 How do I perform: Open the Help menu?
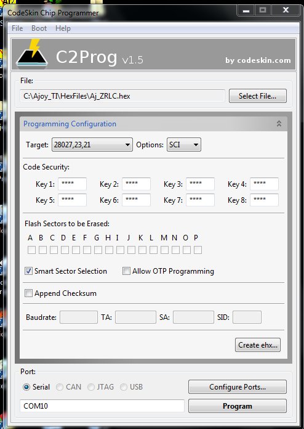click(63, 28)
